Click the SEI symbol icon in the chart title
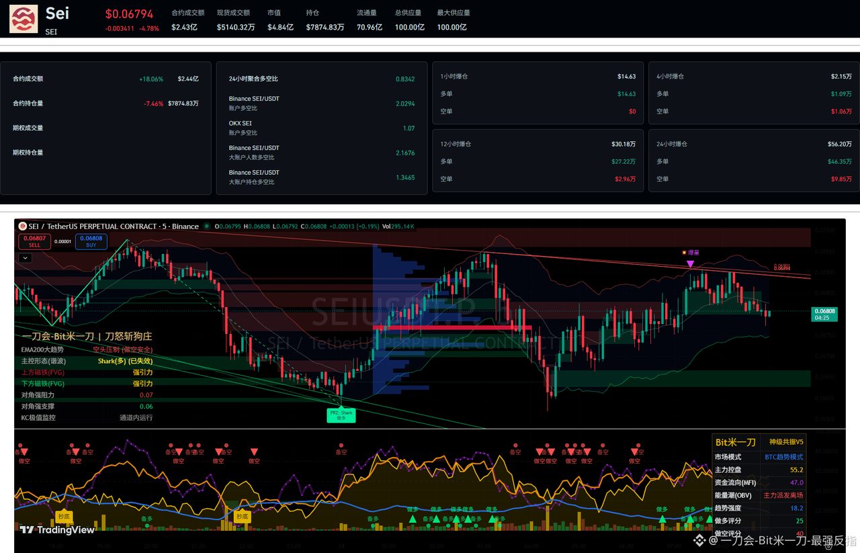This screenshot has height=553, width=860. pos(22,226)
